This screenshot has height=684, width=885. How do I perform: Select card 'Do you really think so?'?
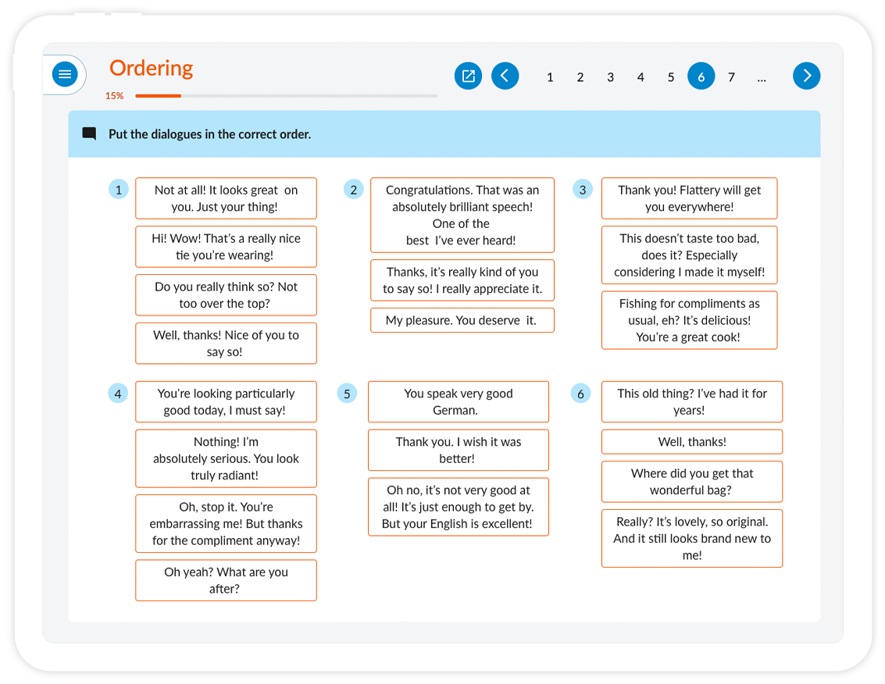point(226,295)
